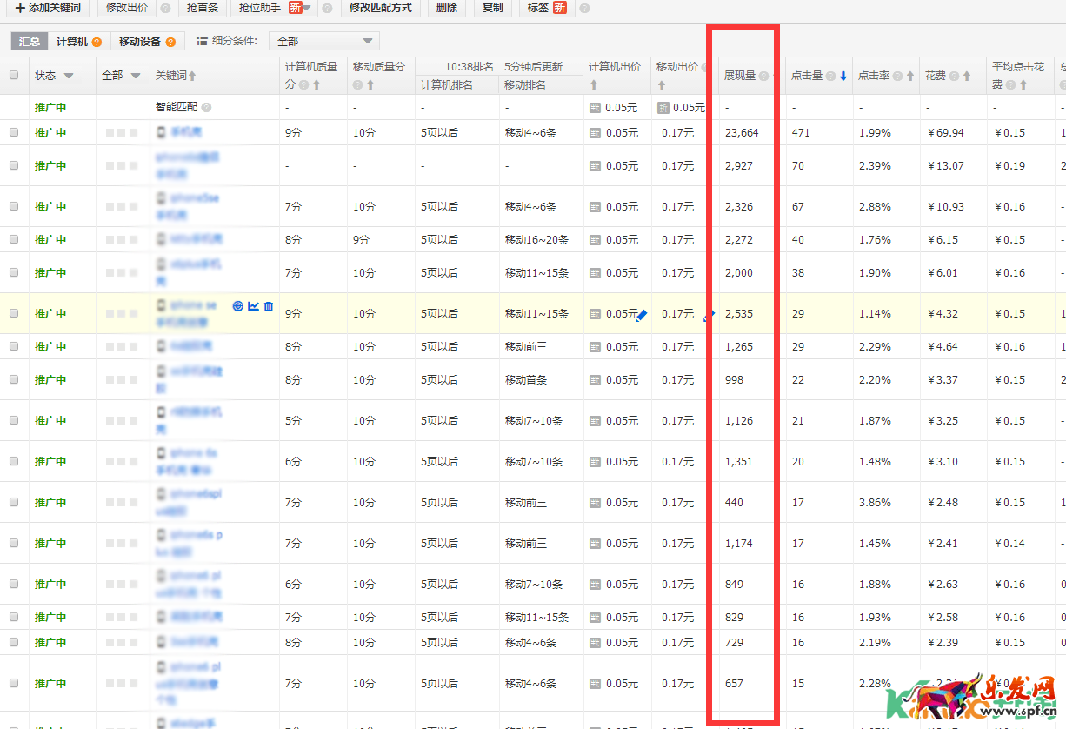Sort by 计算机出价 arrow
Image resolution: width=1066 pixels, height=729 pixels.
coord(594,85)
